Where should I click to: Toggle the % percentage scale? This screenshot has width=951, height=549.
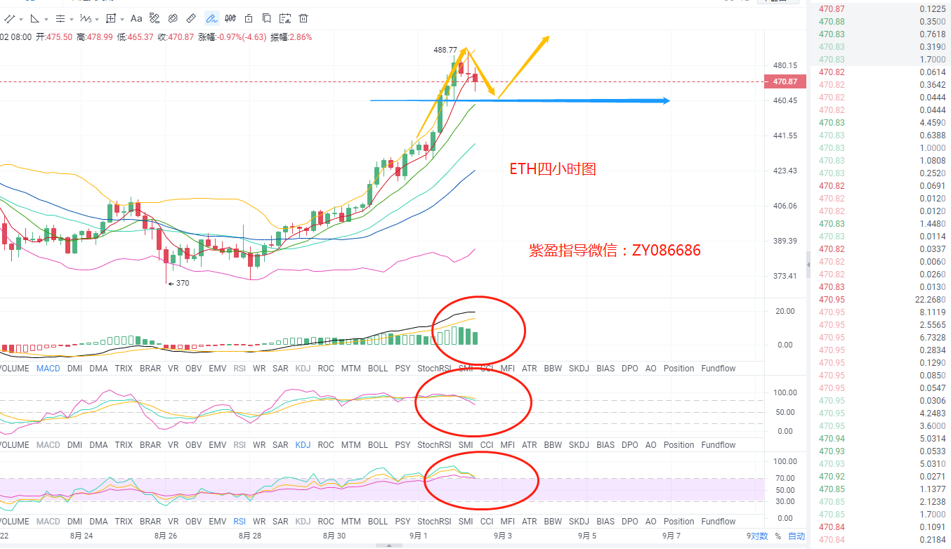[x=778, y=536]
